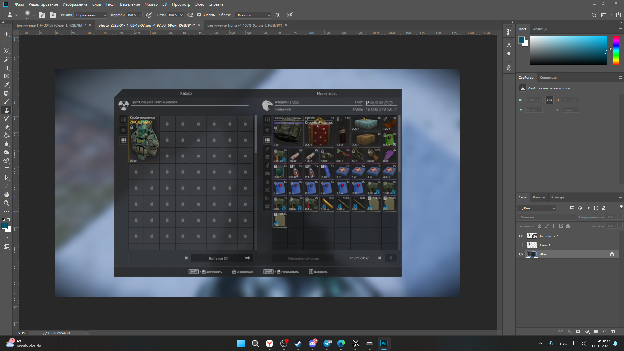Image resolution: width=624 pixels, height=351 pixels.
Task: Open the Слои menu
Action: [x=97, y=4]
